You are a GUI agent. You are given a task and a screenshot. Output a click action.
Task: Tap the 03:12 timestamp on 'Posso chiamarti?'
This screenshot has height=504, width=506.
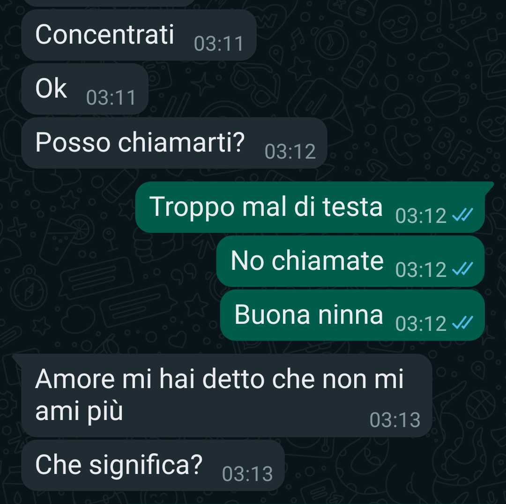click(290, 152)
